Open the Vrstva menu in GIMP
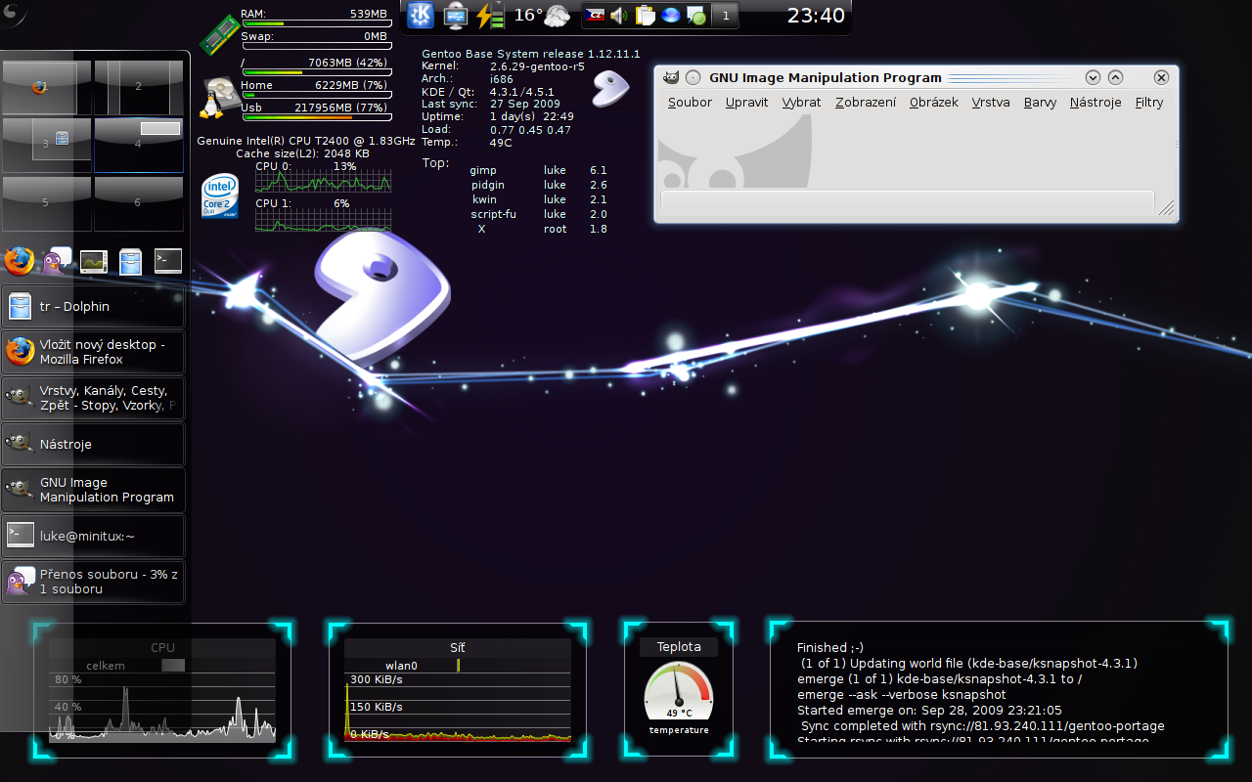1252x782 pixels. pos(991,103)
